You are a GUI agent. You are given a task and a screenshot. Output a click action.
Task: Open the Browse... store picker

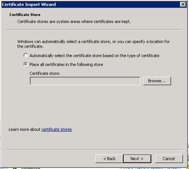click(157, 81)
